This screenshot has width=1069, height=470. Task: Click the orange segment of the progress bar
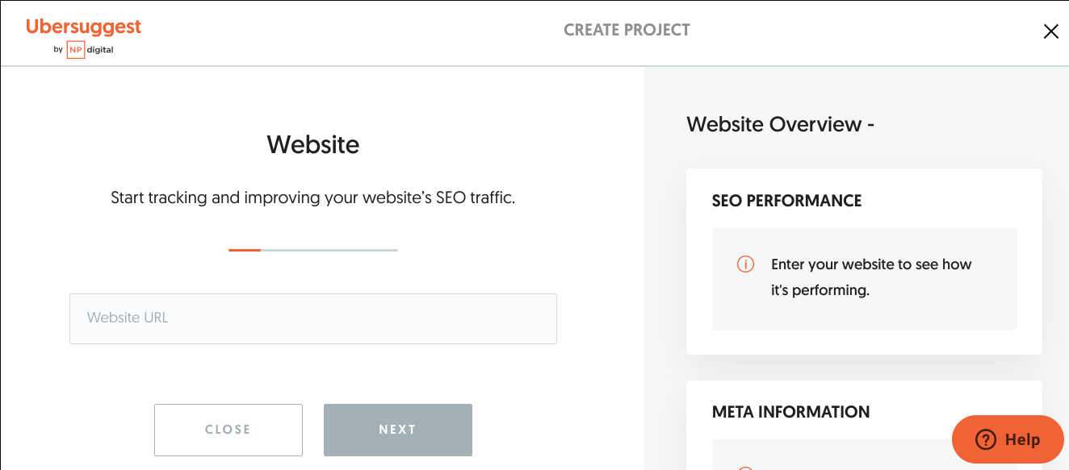pos(245,250)
